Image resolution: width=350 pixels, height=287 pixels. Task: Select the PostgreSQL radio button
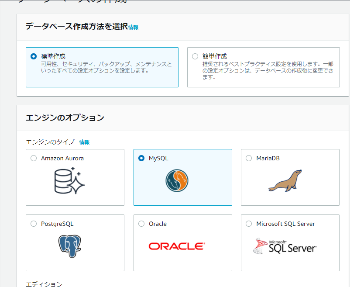click(x=34, y=224)
